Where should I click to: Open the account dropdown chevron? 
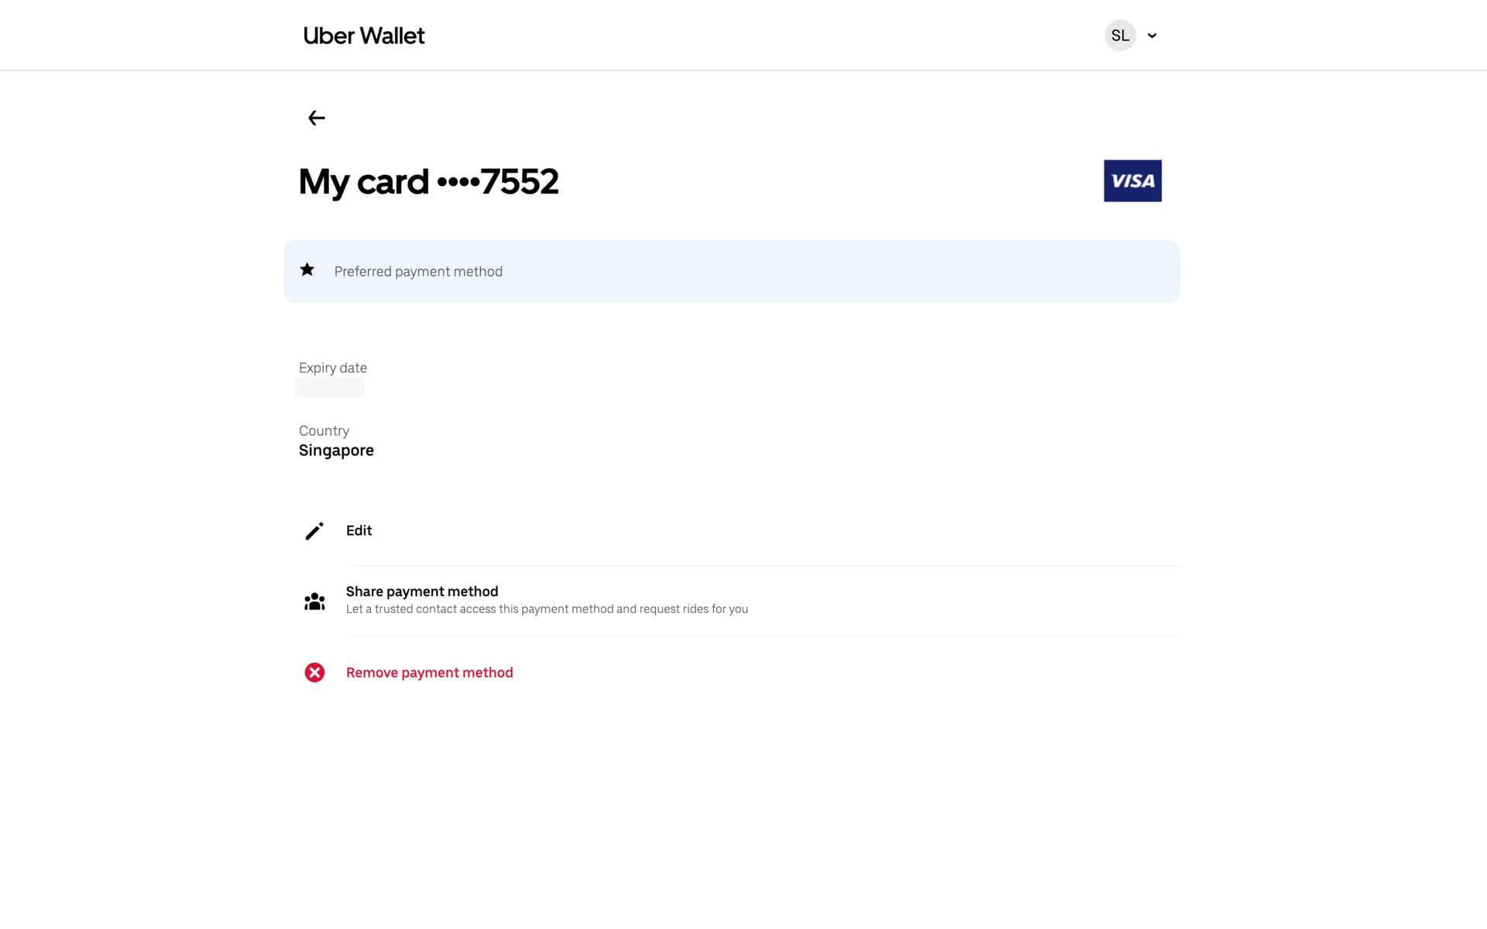[x=1152, y=36]
